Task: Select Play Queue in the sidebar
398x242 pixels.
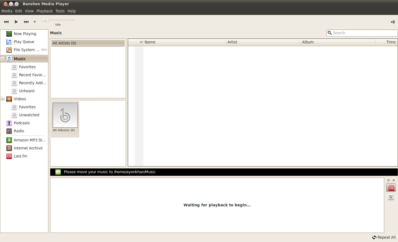Action: click(x=24, y=42)
